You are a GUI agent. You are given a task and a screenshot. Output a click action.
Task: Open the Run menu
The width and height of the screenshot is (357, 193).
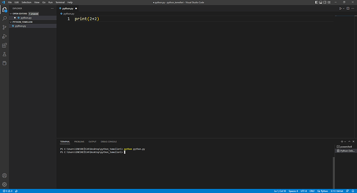[x=50, y=2]
